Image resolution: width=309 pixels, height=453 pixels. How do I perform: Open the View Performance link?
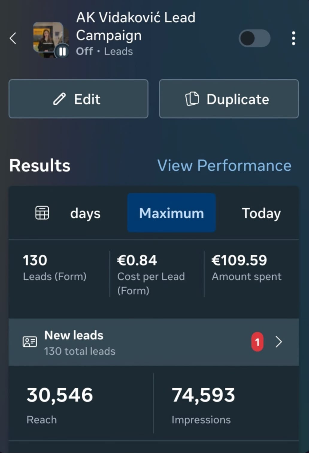[x=224, y=165]
